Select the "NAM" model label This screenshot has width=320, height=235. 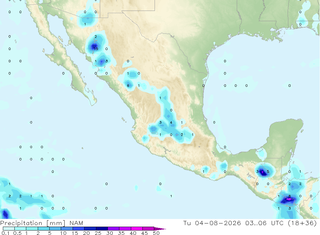pos(76,223)
